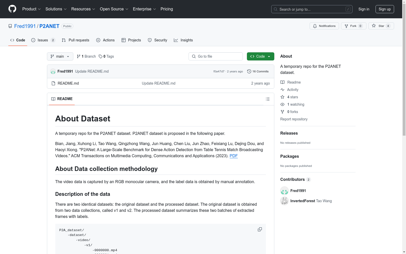Open the Enterprise dropdown

[144, 9]
